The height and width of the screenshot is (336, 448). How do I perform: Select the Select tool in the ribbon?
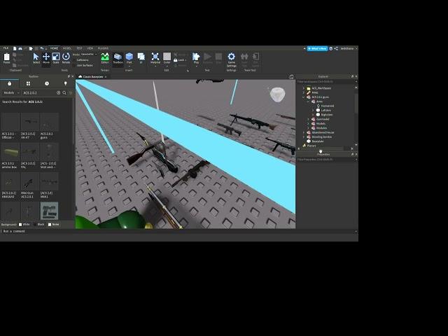(36, 58)
